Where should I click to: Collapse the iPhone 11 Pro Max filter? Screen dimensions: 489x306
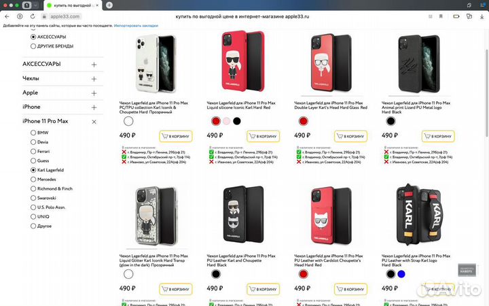(x=94, y=122)
